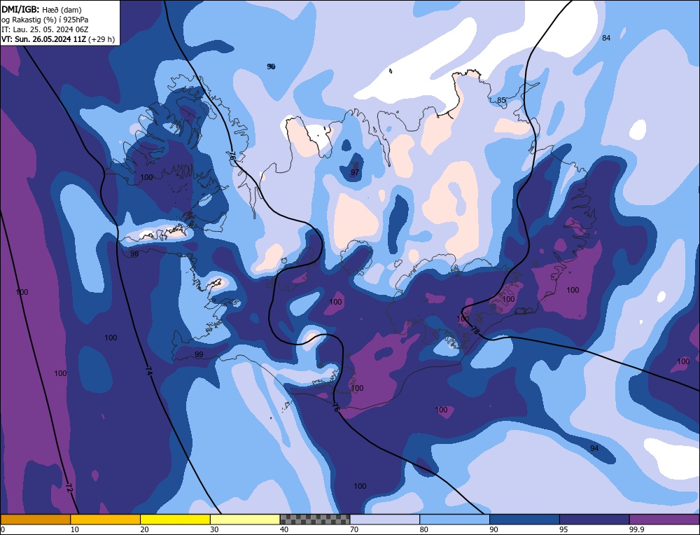Select the '84' humidity value label
The image size is (700, 535).
point(605,38)
